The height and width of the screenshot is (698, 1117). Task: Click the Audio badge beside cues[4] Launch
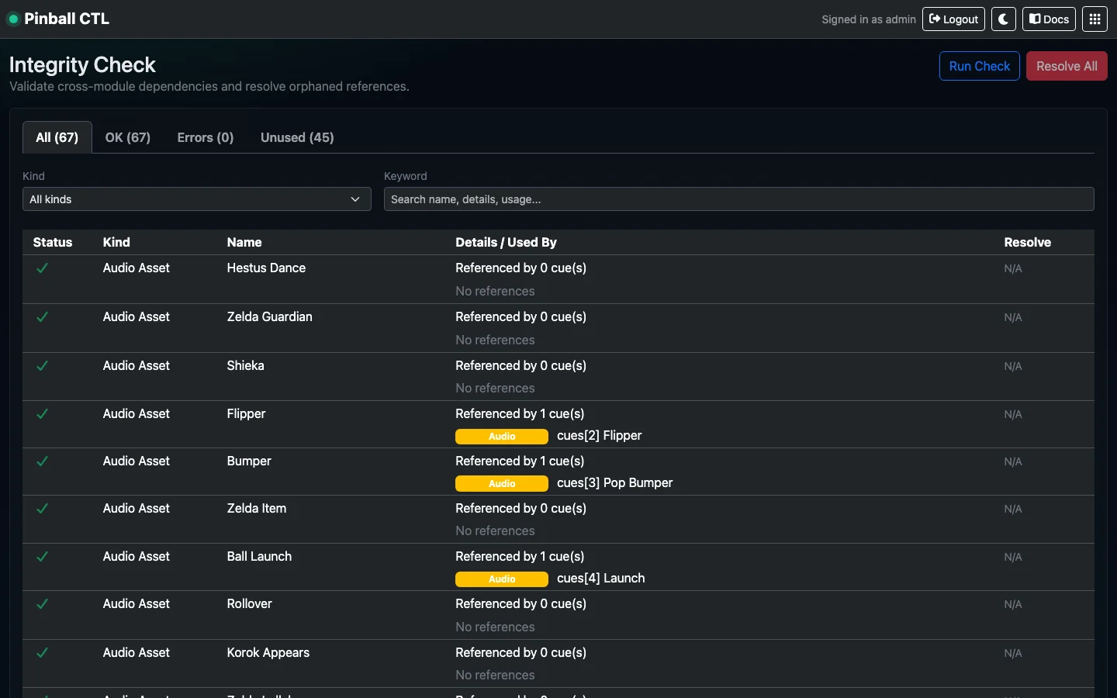click(501, 579)
